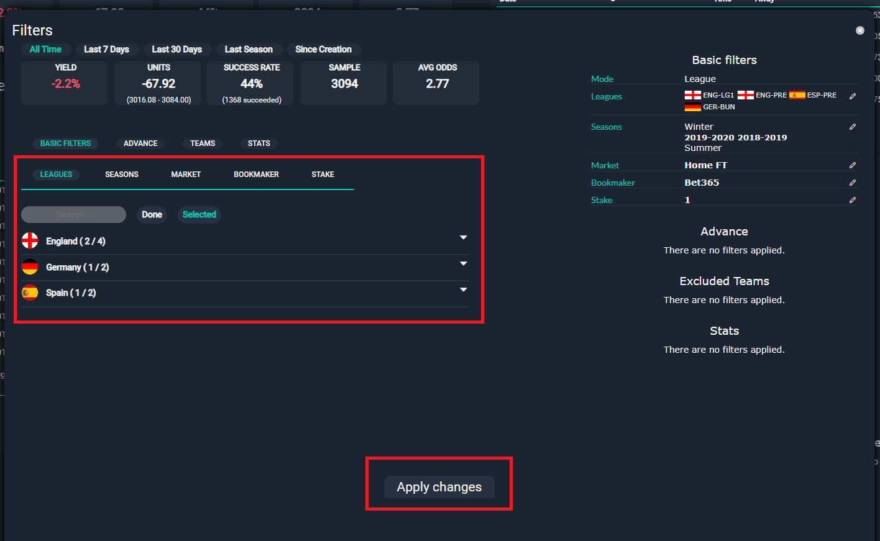Click the Seasons edit pencil icon
This screenshot has width=880, height=541.
pyautogui.click(x=853, y=127)
